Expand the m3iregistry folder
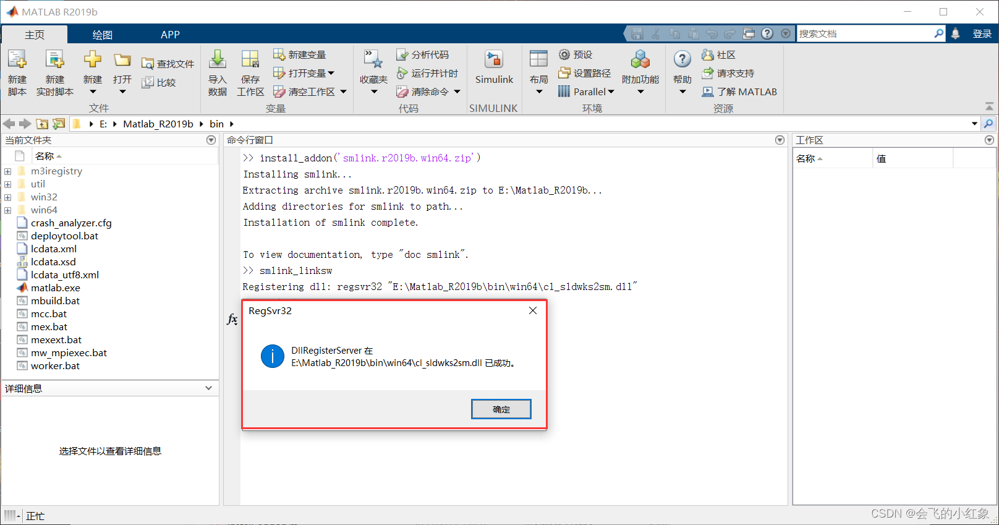Screen dimensions: 999x525 7,171
